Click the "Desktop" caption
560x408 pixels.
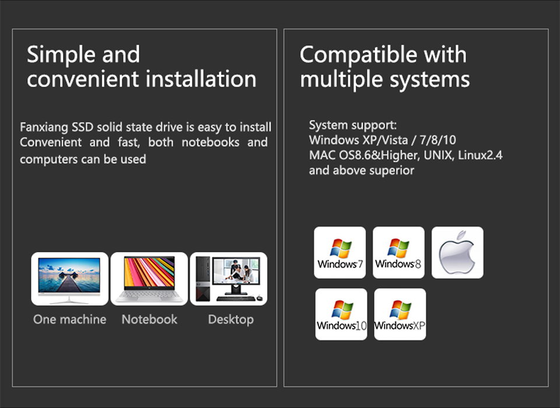231,319
